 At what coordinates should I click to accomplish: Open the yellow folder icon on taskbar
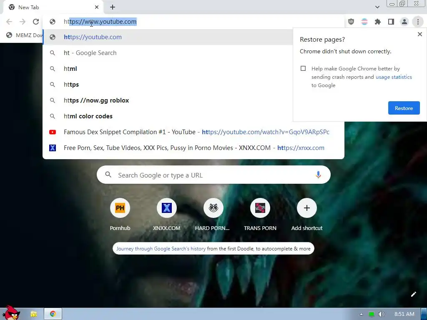click(33, 314)
